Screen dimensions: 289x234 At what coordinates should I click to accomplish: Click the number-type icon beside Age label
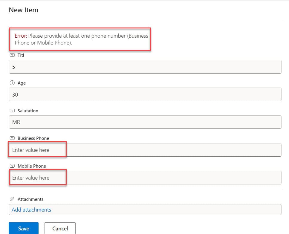pyautogui.click(x=12, y=83)
